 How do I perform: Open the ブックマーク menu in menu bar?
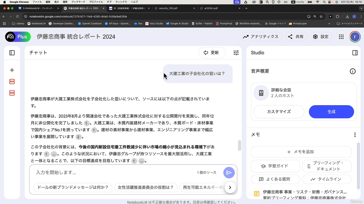coord(78,2)
